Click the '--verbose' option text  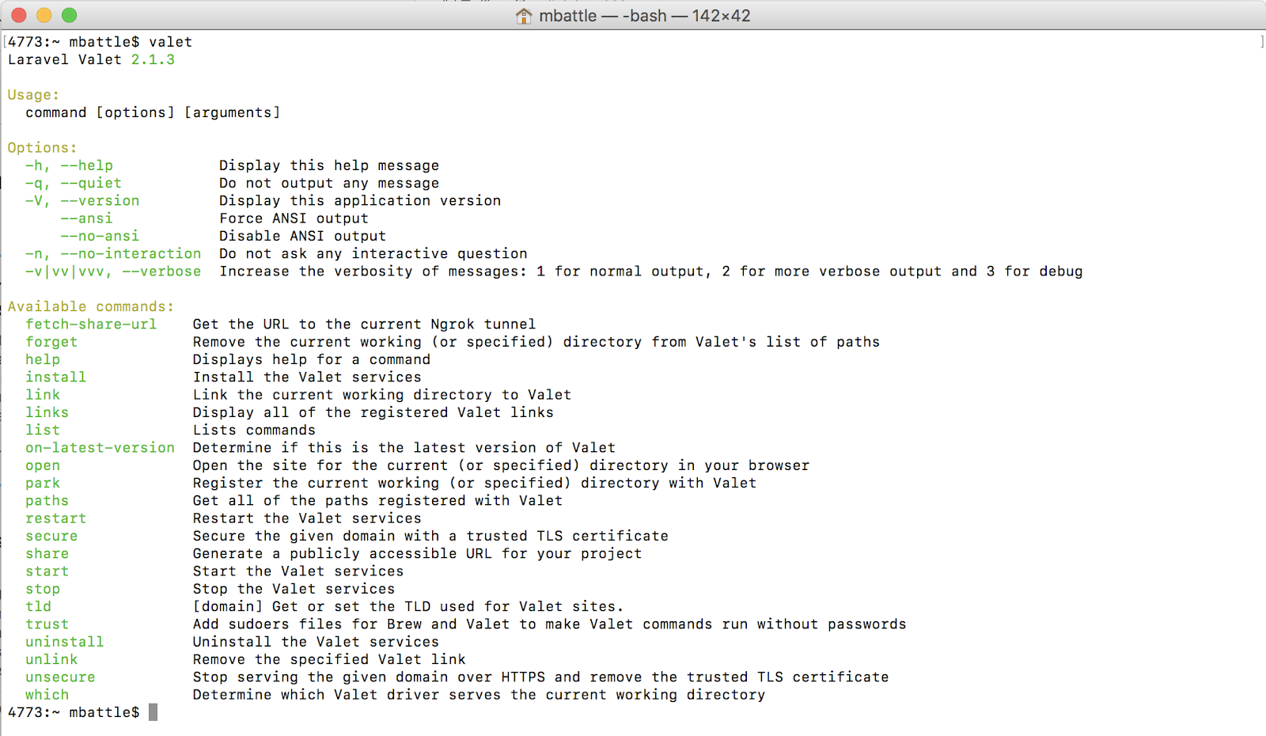pyautogui.click(x=161, y=271)
